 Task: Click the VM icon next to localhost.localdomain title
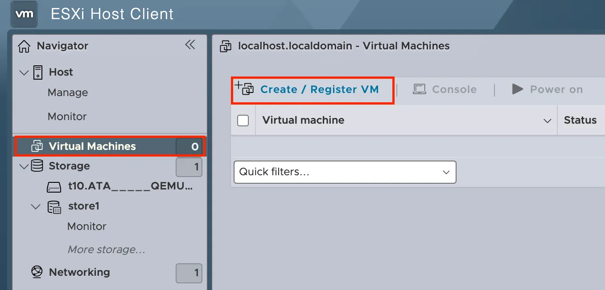pyautogui.click(x=226, y=46)
